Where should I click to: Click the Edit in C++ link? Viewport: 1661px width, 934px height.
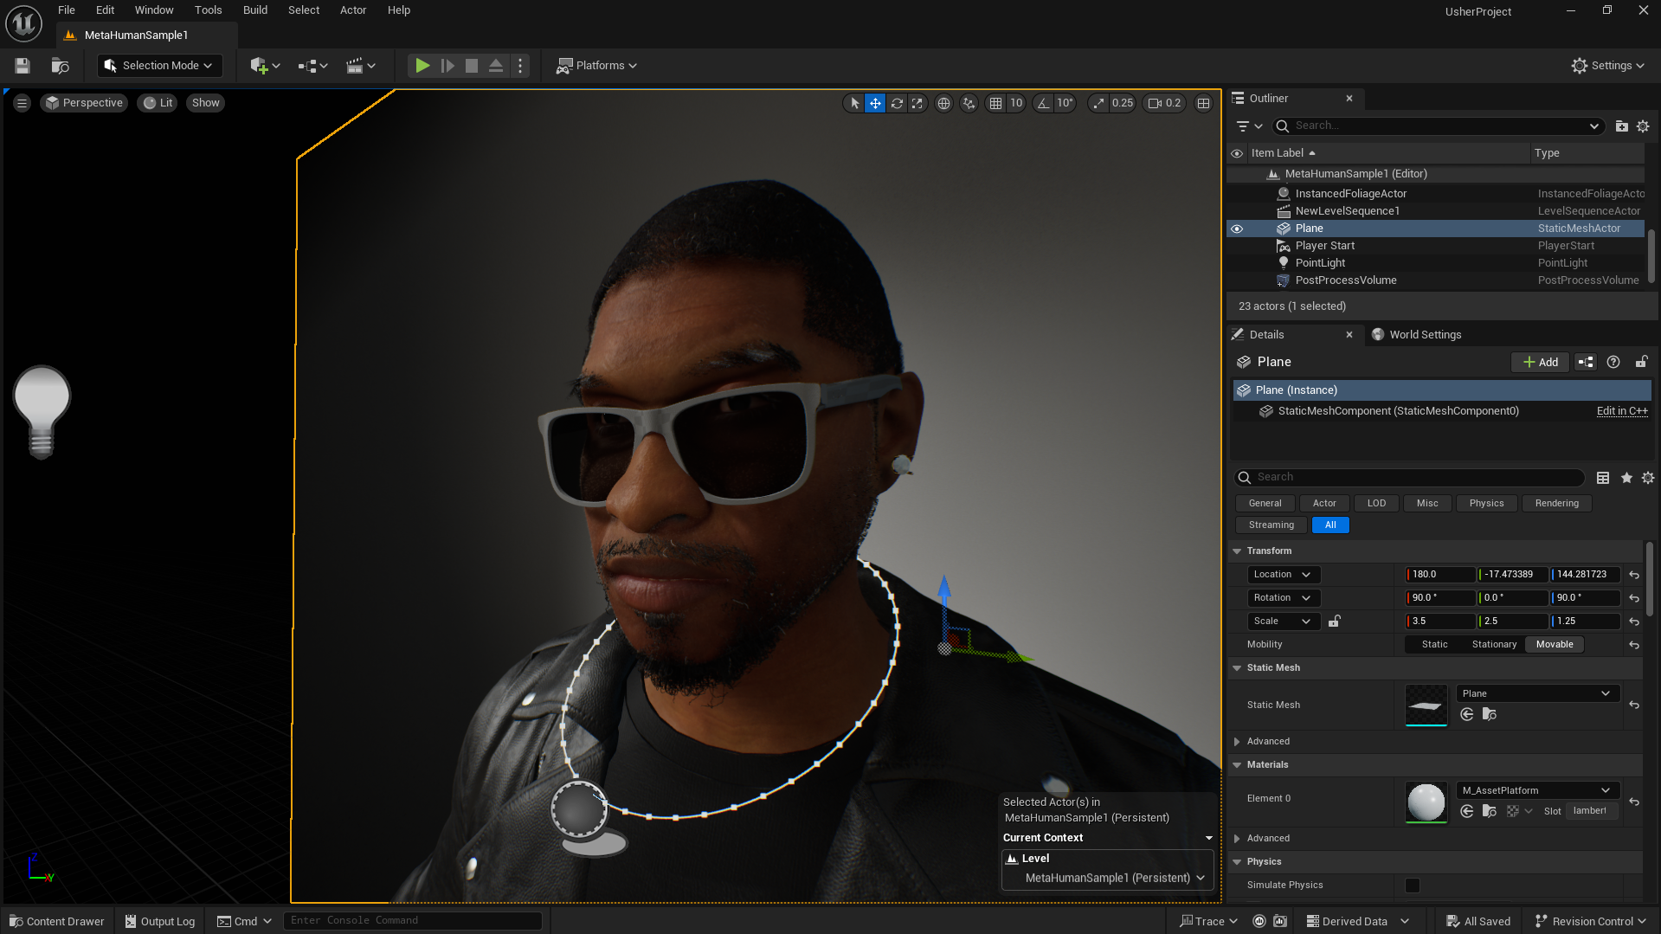click(x=1622, y=411)
